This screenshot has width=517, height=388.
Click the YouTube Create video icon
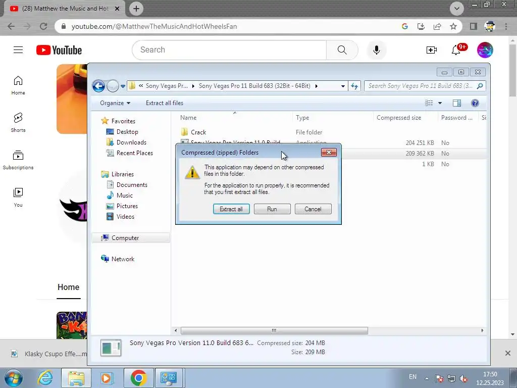[431, 50]
